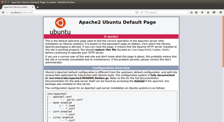
Task: Reload the current page
Action: [x=142, y=13]
